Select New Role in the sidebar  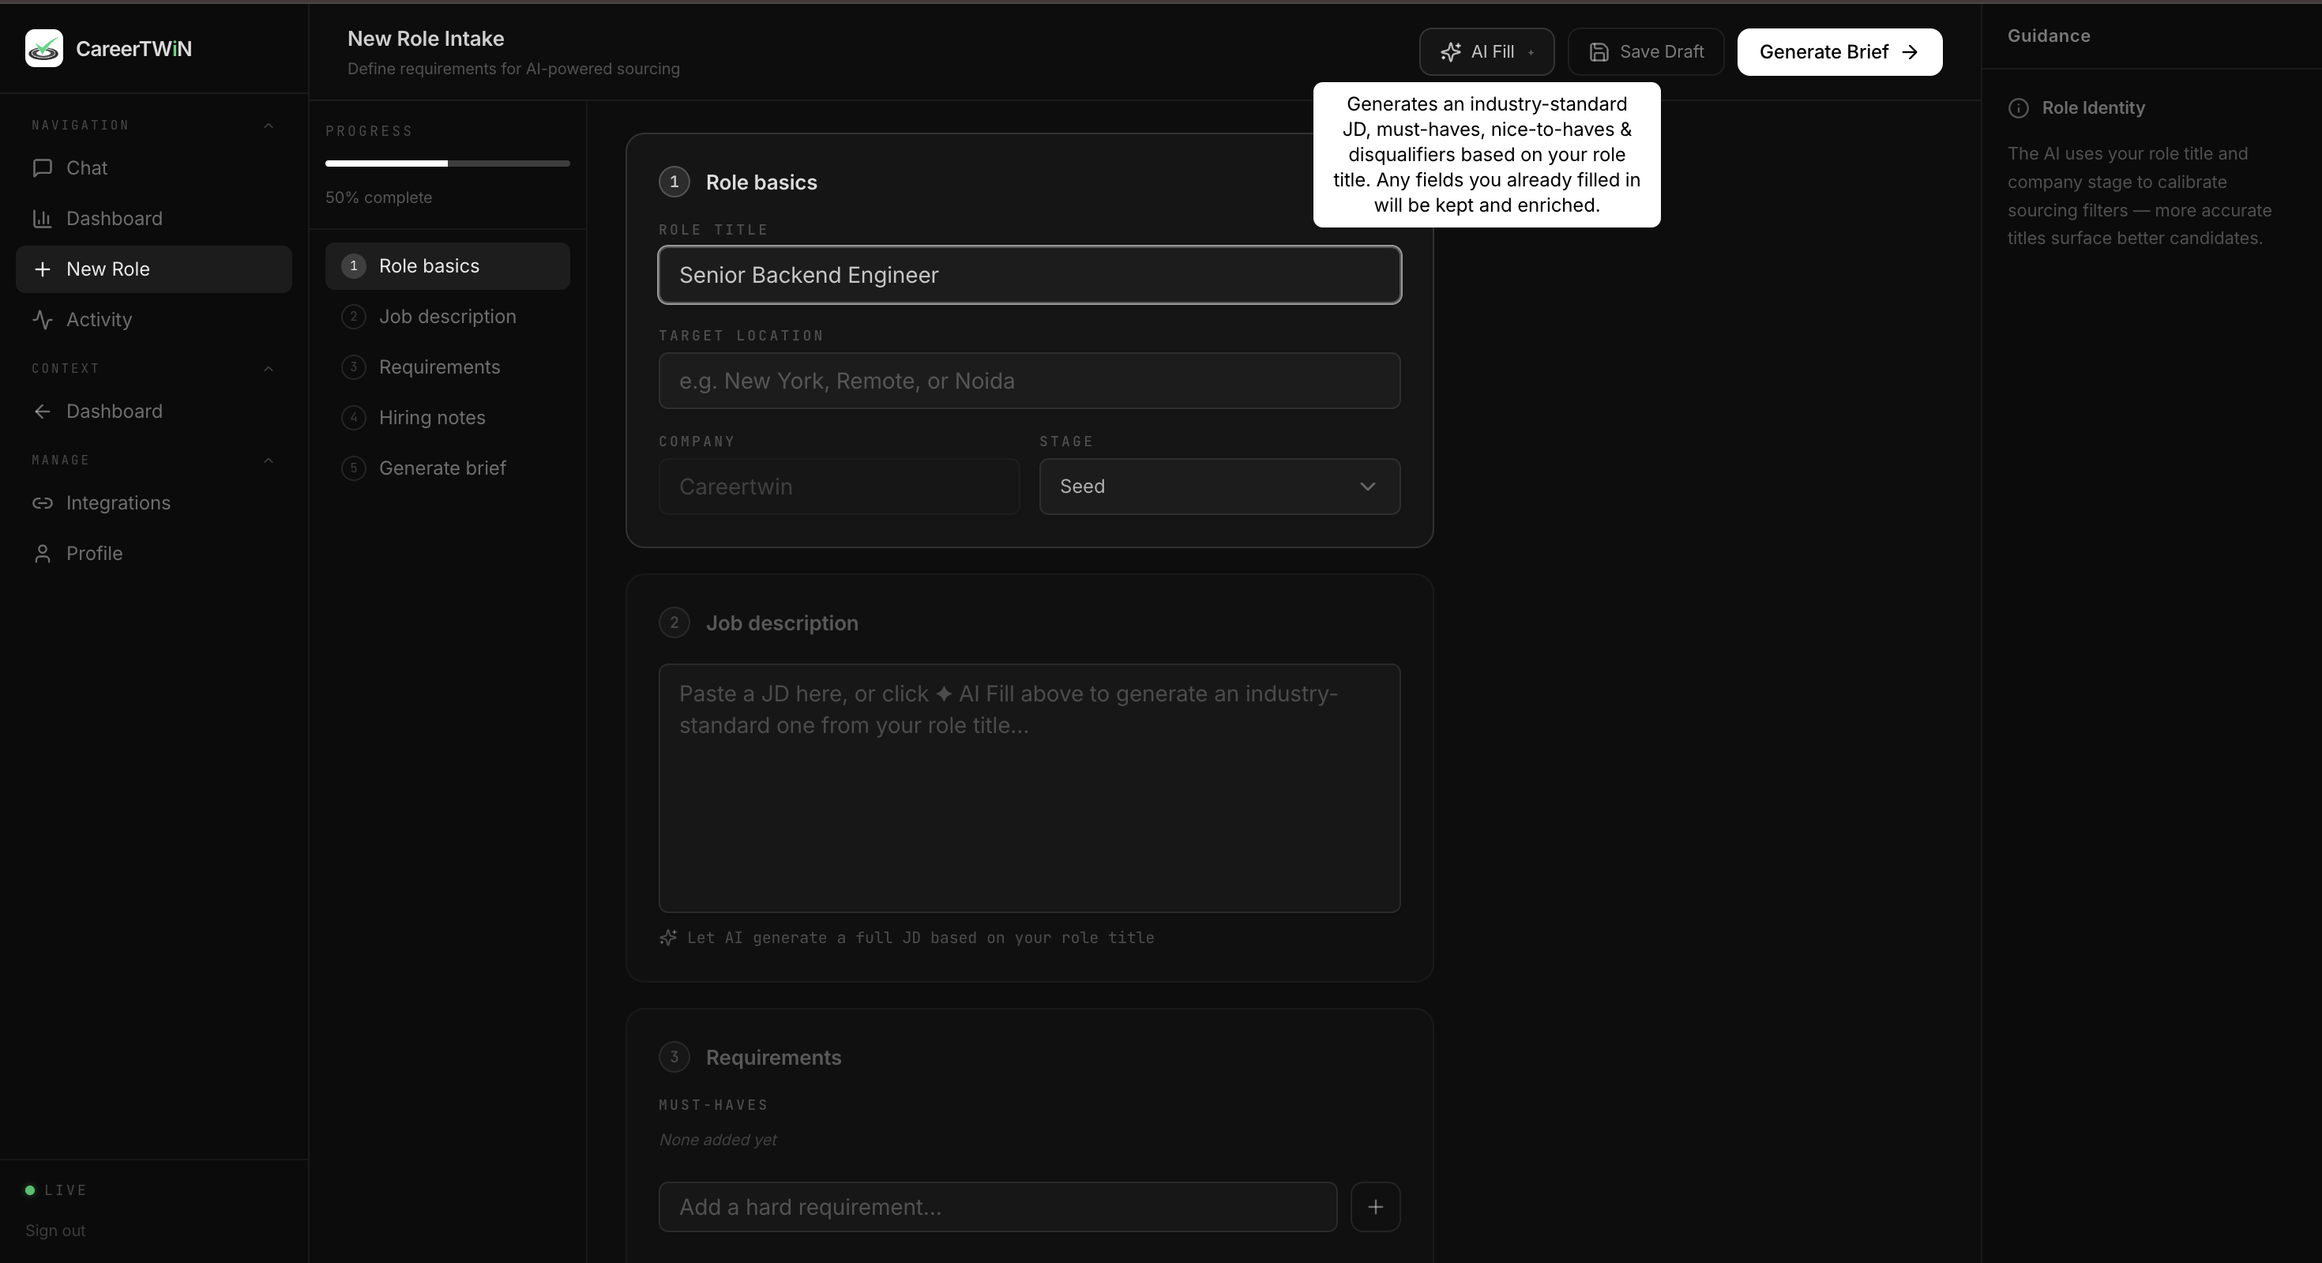pos(154,269)
